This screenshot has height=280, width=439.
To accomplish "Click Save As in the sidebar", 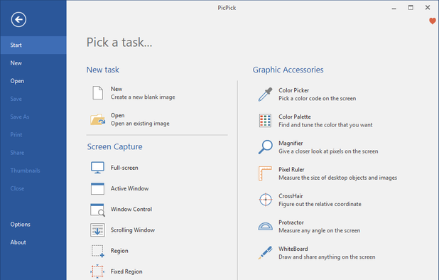I will [x=33, y=117].
